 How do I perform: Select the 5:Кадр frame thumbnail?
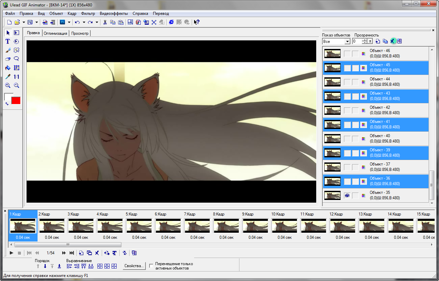click(139, 225)
